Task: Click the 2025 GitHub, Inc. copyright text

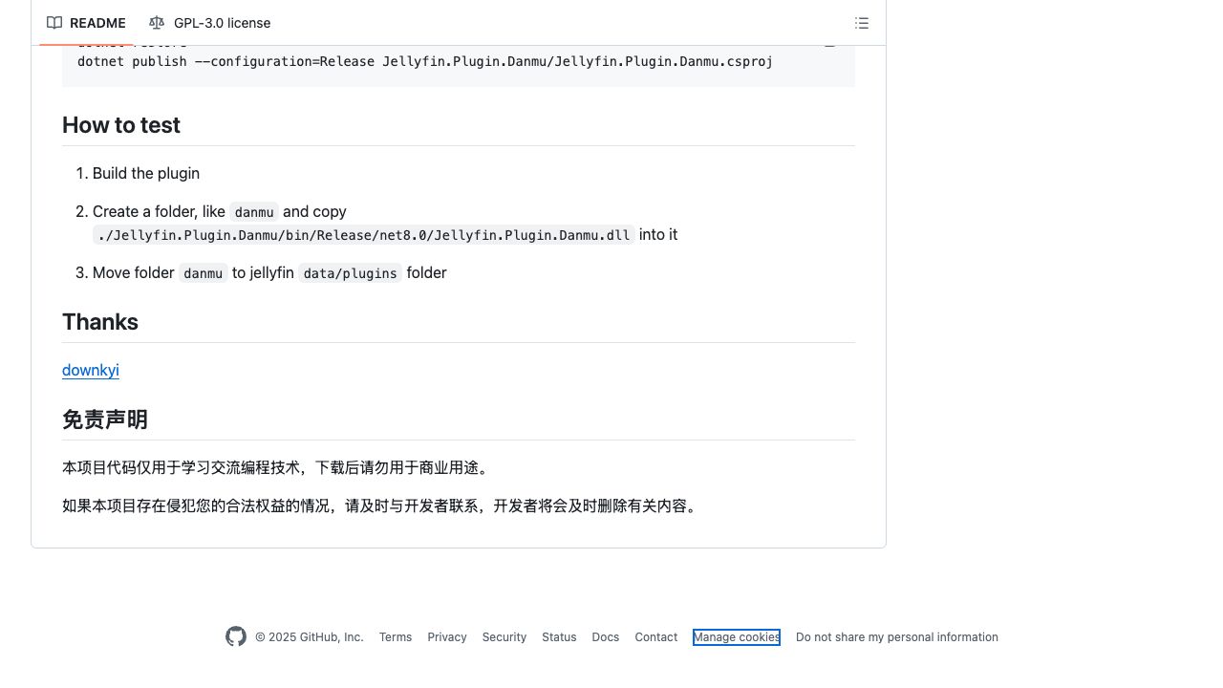Action: (309, 636)
